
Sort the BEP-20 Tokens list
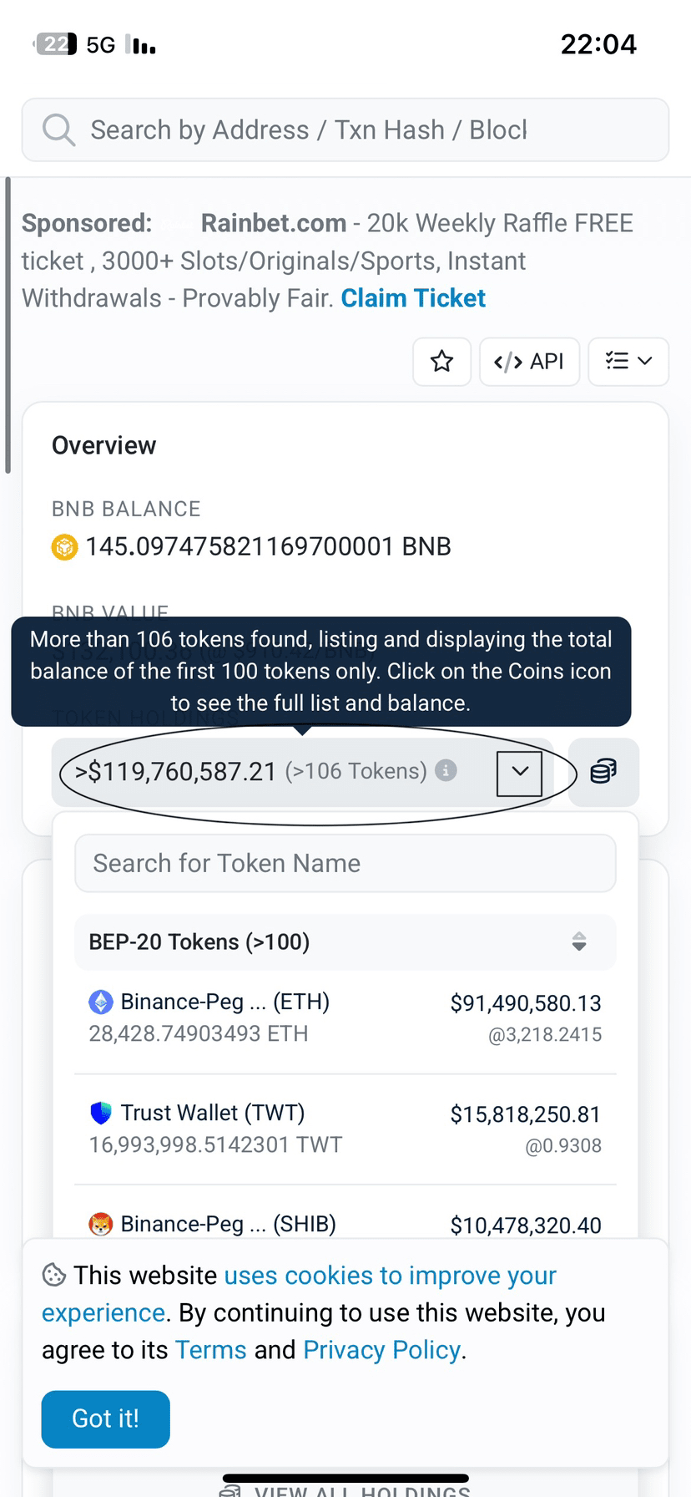click(x=579, y=941)
